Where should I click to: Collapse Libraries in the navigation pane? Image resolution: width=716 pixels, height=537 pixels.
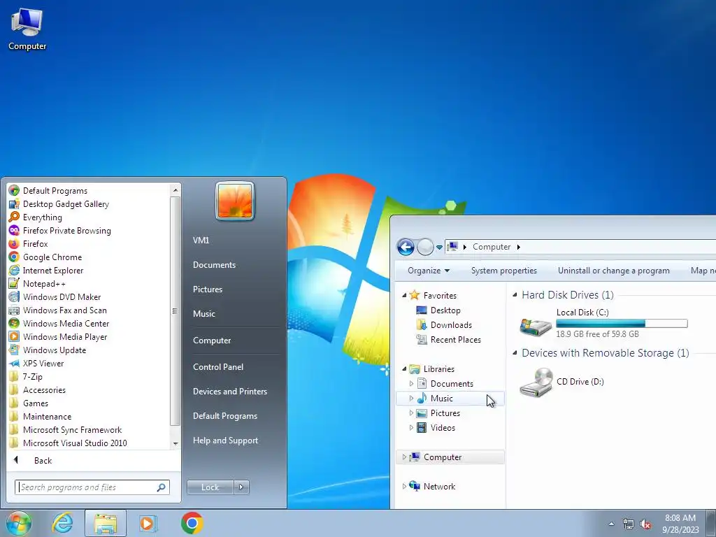click(x=404, y=369)
